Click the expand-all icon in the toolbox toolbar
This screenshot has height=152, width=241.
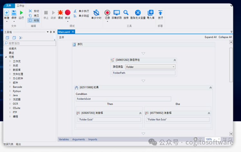(x=7, y=38)
